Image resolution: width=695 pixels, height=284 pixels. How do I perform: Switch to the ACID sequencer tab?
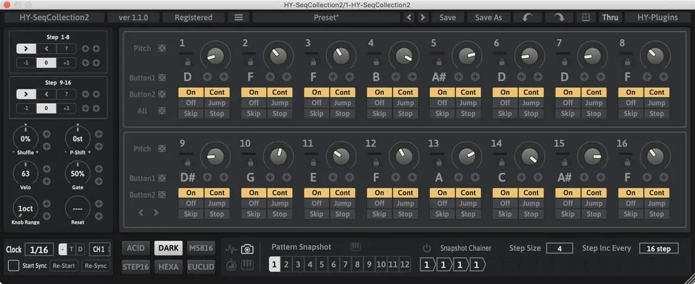point(135,248)
